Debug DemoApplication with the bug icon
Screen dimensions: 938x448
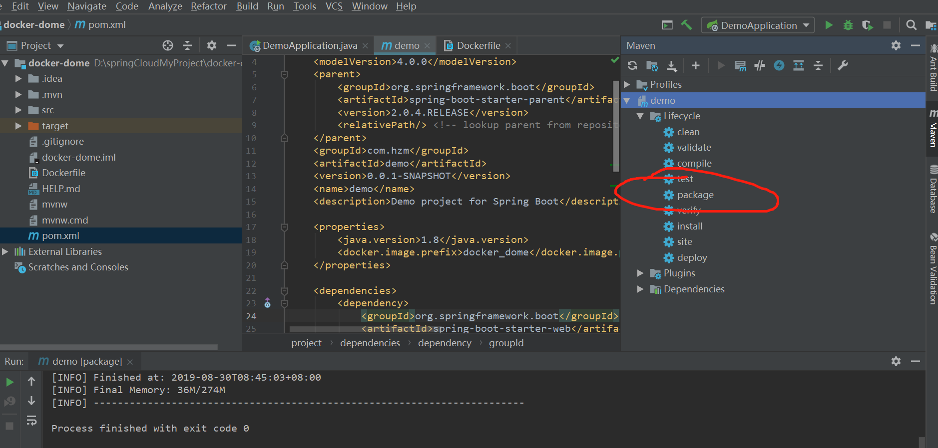[848, 25]
